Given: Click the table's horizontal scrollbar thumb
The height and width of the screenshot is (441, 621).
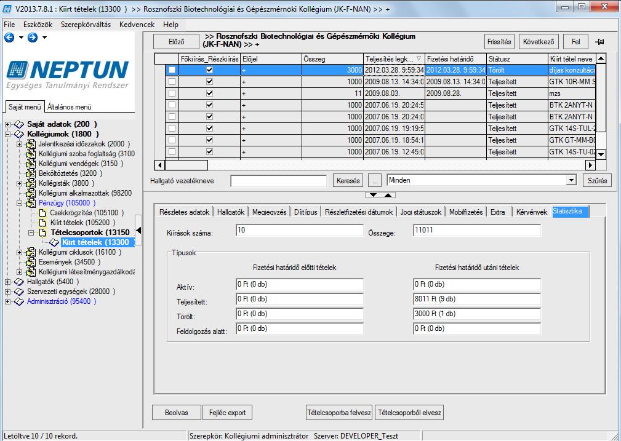Looking at the screenshot, I should 186,165.
